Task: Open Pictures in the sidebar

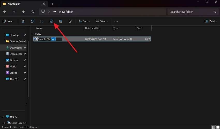Action: pos(14,60)
